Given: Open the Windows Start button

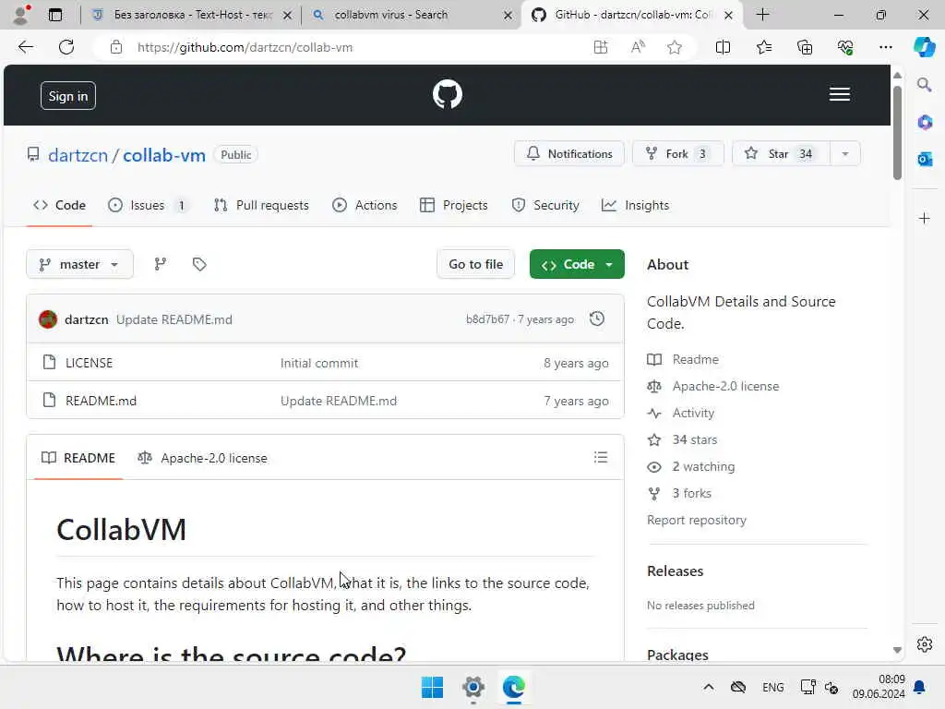Looking at the screenshot, I should tap(432, 687).
